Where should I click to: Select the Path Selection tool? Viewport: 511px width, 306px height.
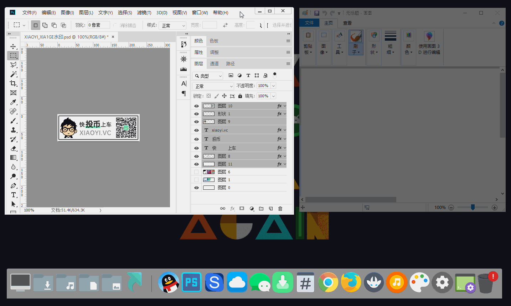[x=13, y=204]
